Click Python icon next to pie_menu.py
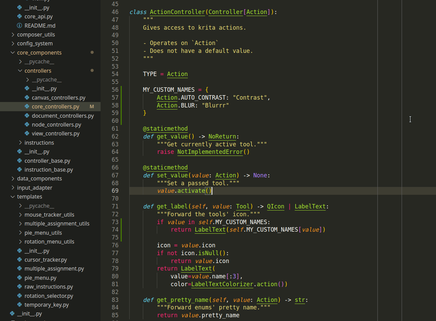436x321 pixels. click(x=19, y=278)
